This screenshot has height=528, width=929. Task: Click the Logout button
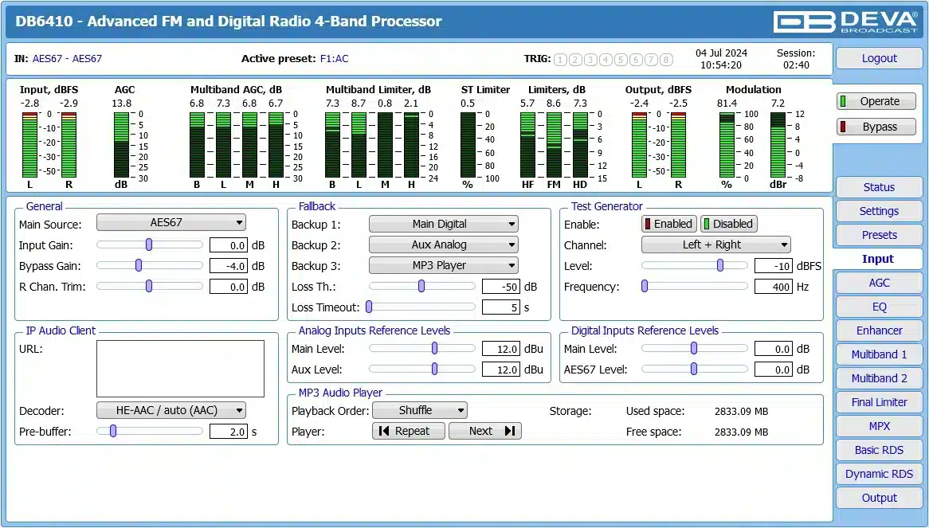coord(879,58)
